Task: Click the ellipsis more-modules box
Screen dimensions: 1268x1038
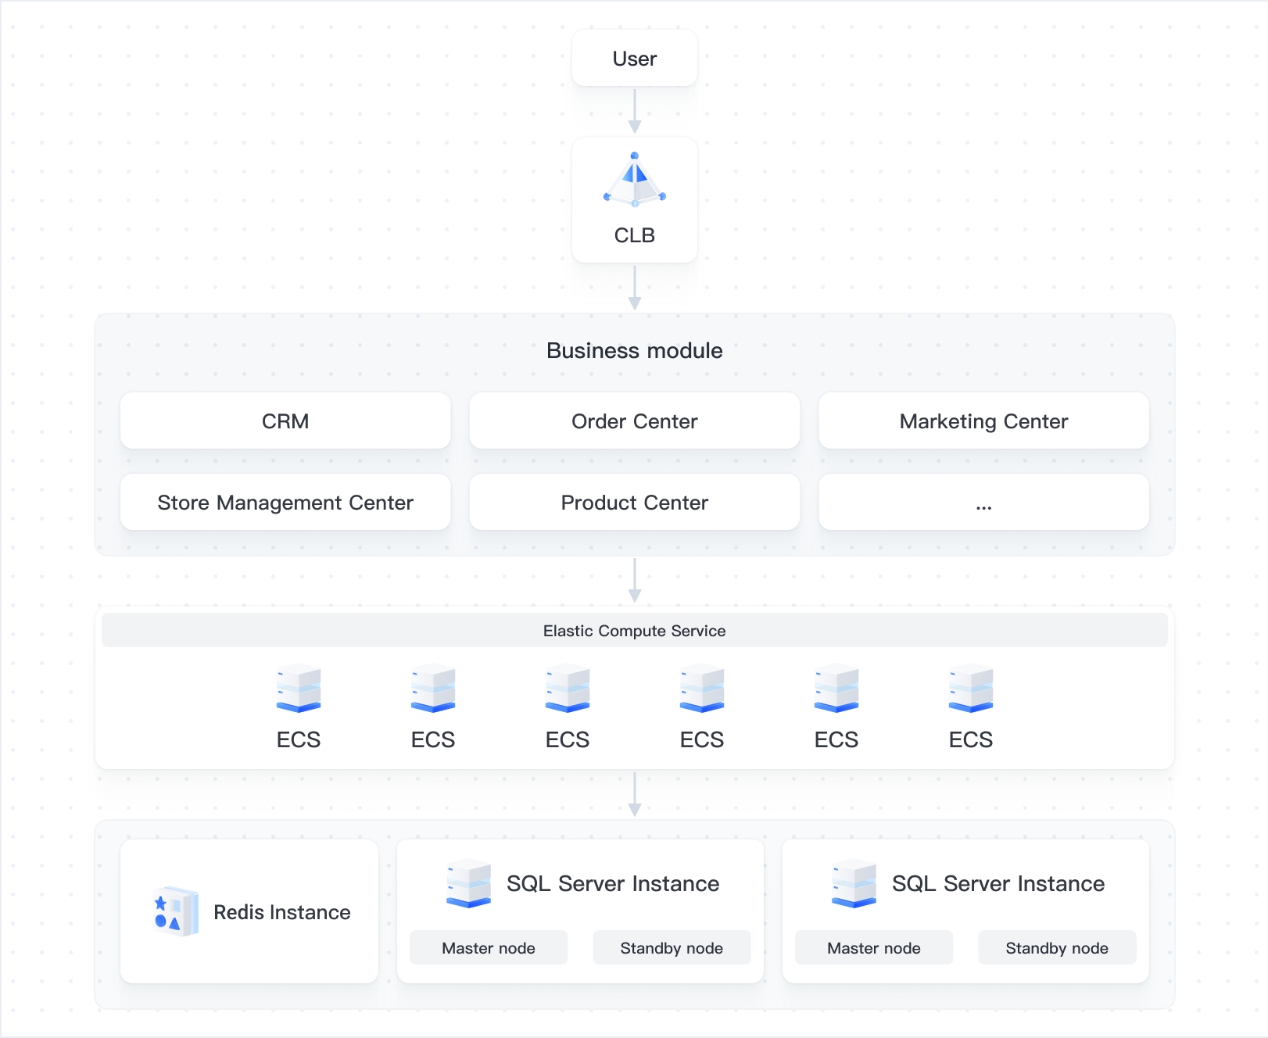Action: point(983,503)
